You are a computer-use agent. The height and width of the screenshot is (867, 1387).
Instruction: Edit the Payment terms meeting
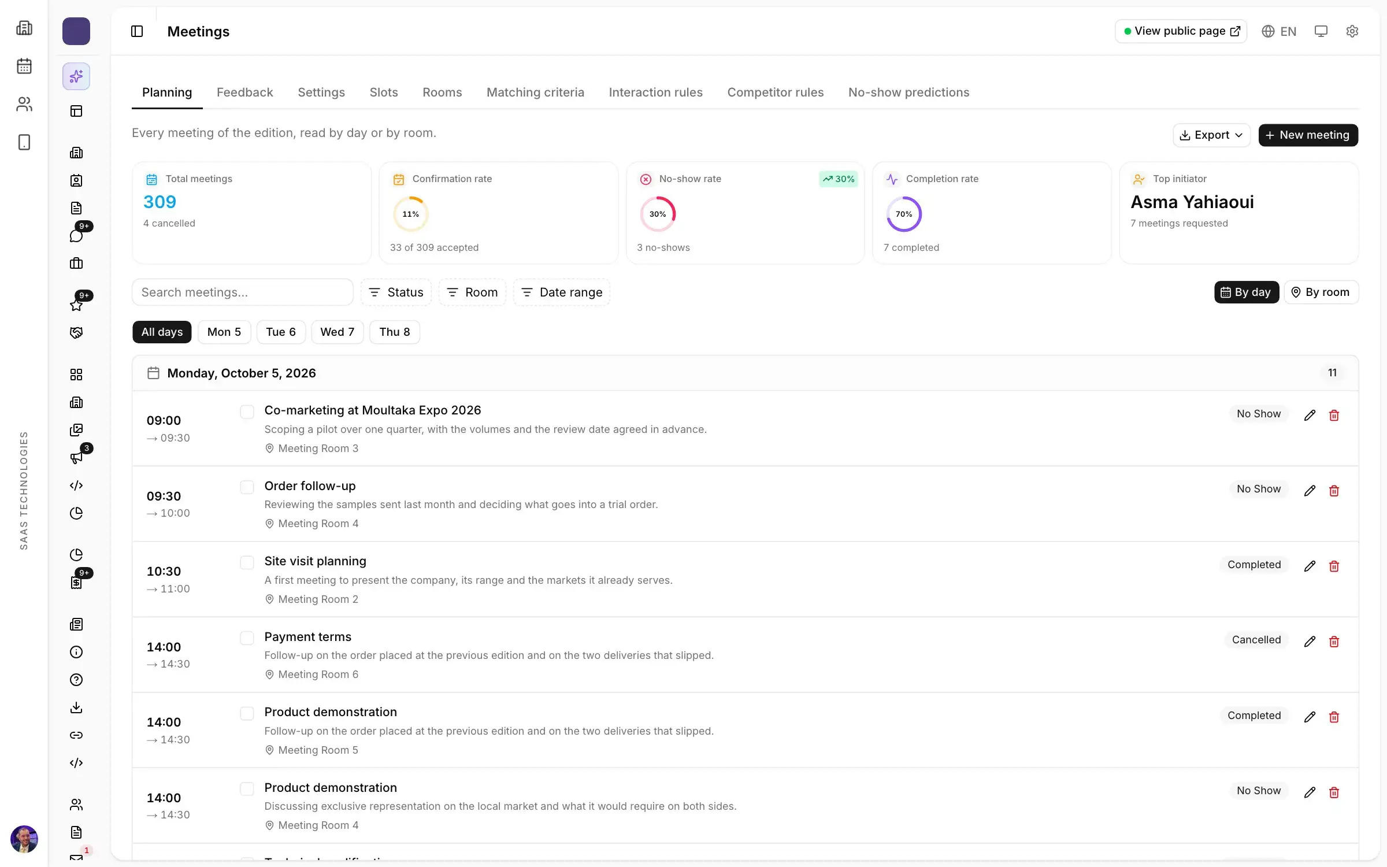click(x=1310, y=642)
